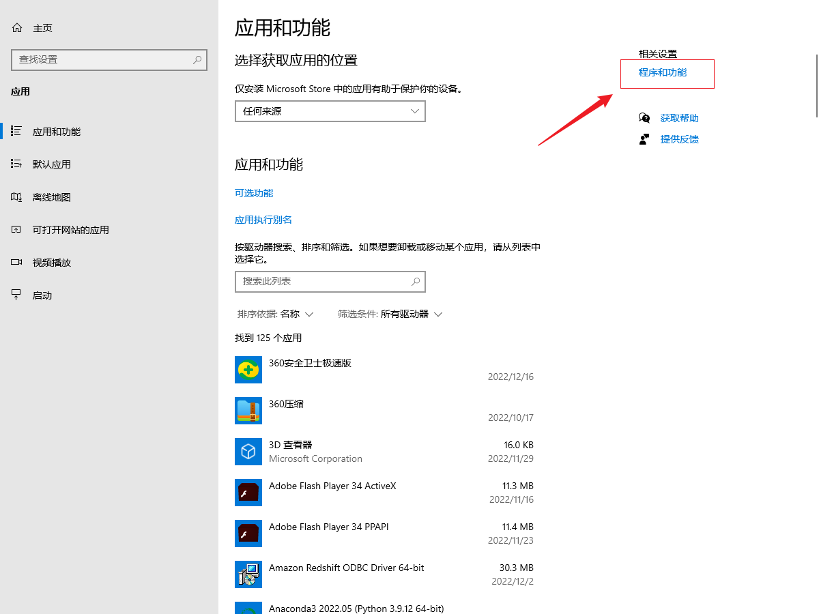Click the 应用和功能 list icon in sidebar
Screen dimensions: 819x614
point(17,131)
